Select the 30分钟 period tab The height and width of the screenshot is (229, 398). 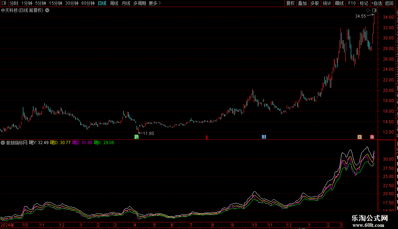(72, 3)
